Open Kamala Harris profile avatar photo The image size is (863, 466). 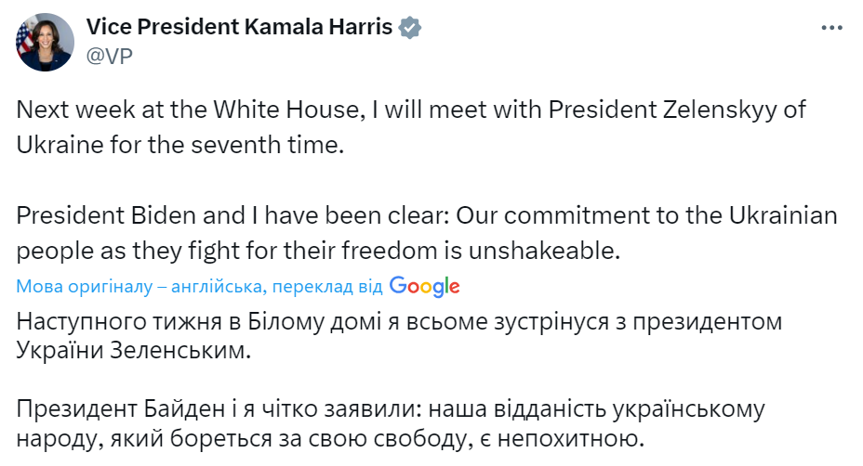(43, 43)
